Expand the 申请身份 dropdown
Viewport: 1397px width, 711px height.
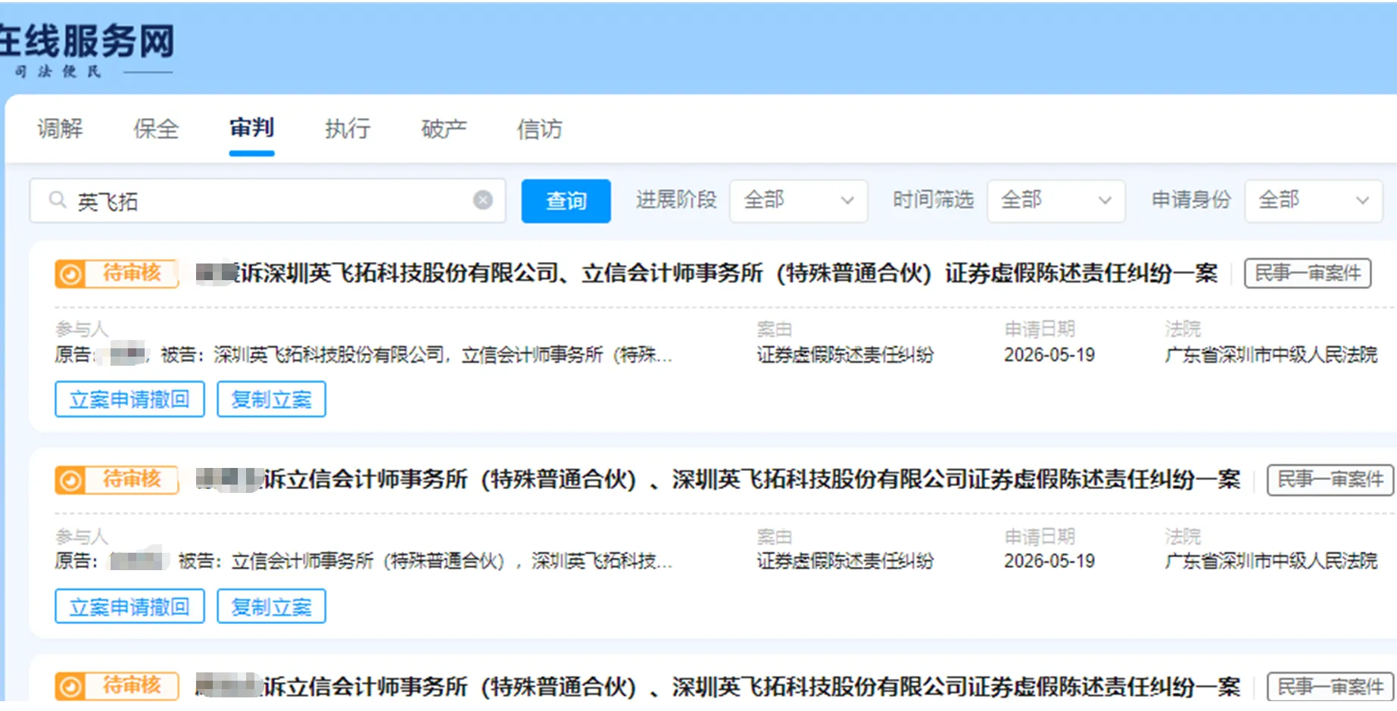[1313, 201]
